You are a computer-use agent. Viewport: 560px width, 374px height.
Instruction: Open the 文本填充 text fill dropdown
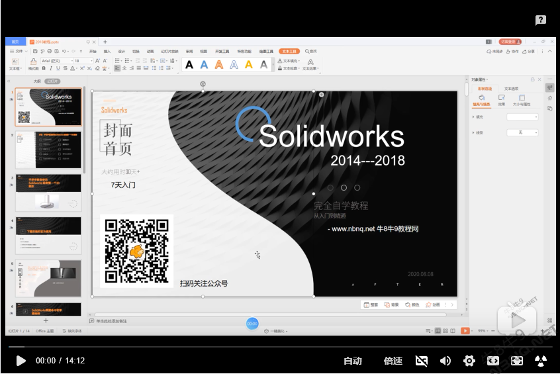(289, 61)
